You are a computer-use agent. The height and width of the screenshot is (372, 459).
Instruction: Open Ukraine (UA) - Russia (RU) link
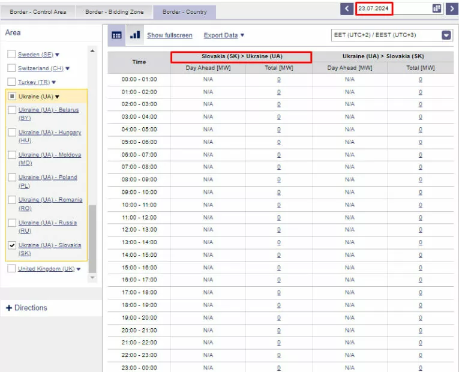point(48,227)
